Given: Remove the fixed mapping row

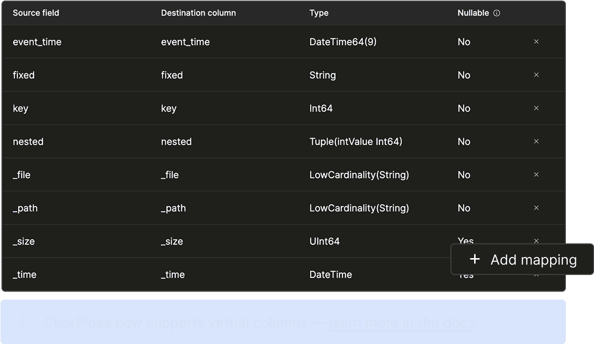Looking at the screenshot, I should (x=536, y=75).
